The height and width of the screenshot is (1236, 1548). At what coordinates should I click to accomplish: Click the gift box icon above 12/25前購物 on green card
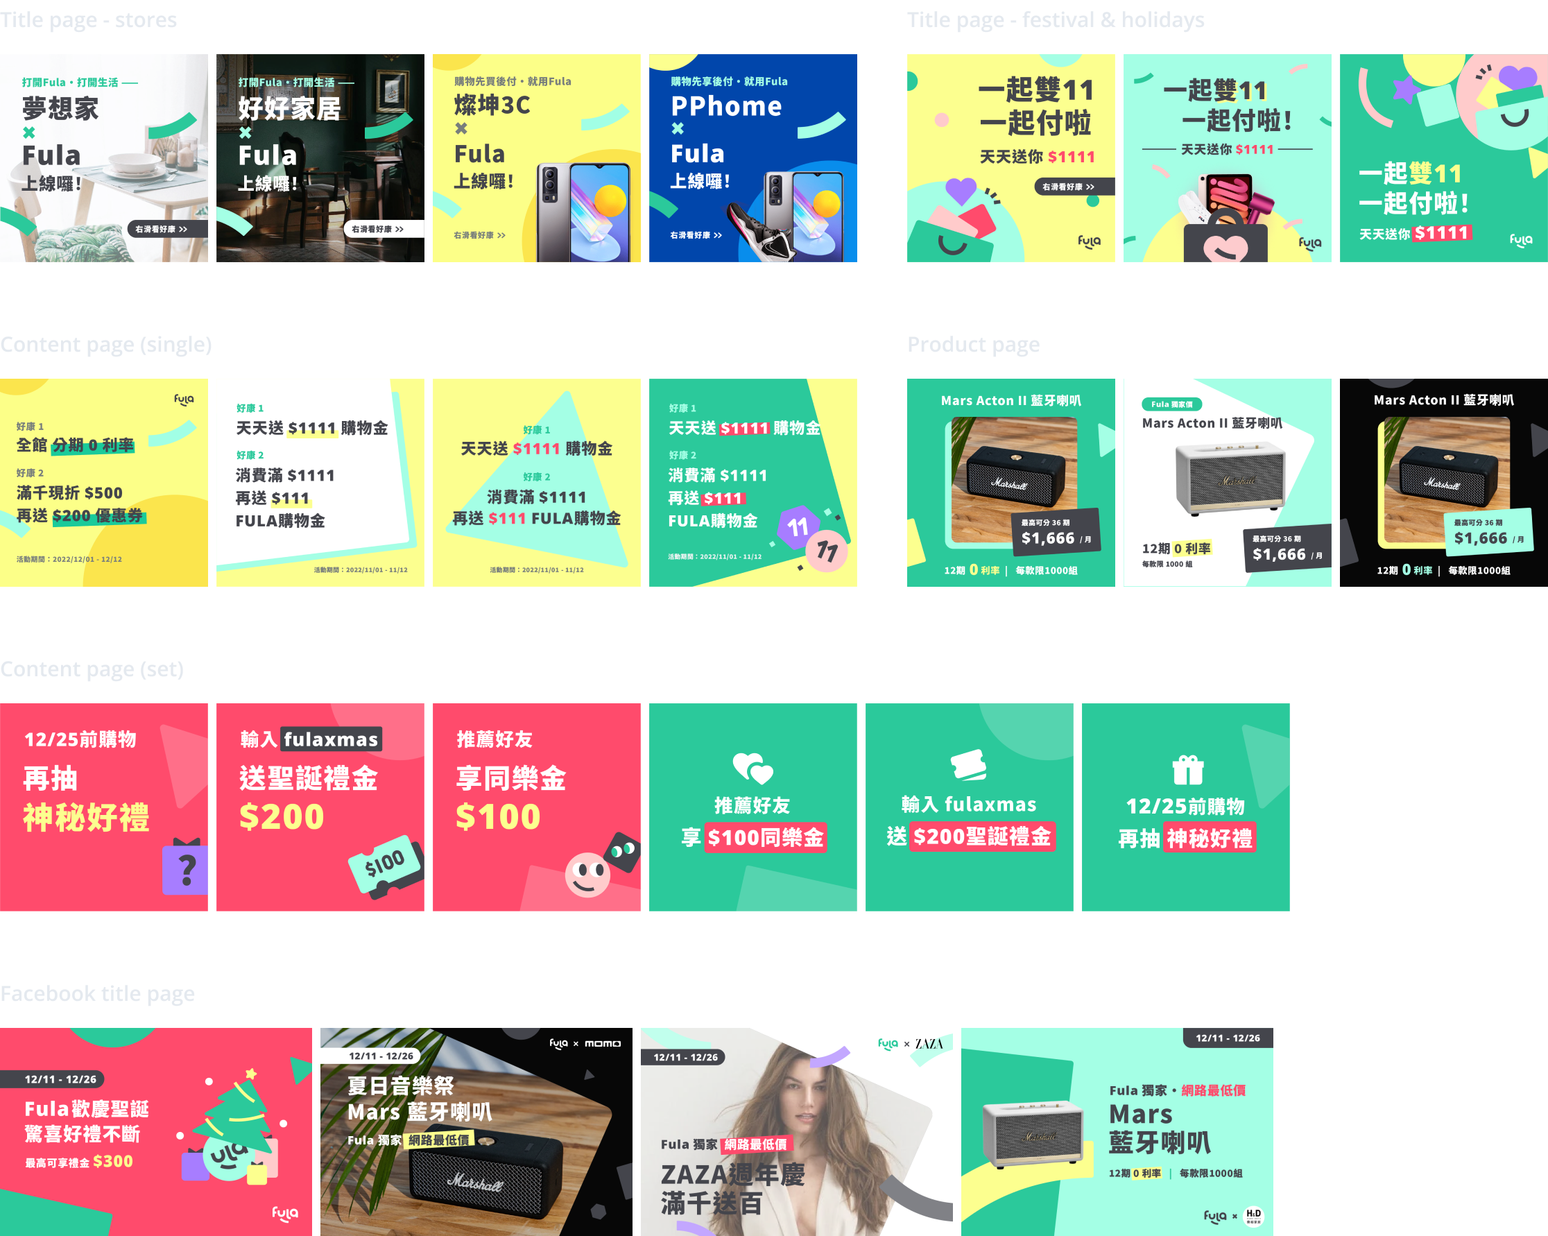(x=1187, y=770)
